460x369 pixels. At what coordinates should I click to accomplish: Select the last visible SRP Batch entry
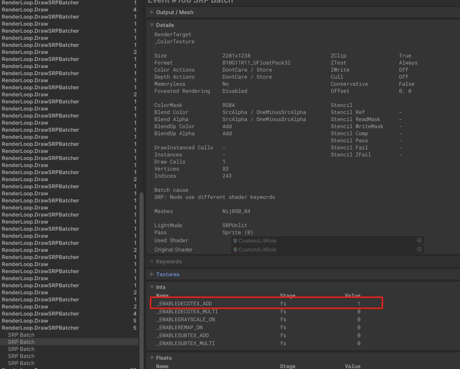point(21,363)
